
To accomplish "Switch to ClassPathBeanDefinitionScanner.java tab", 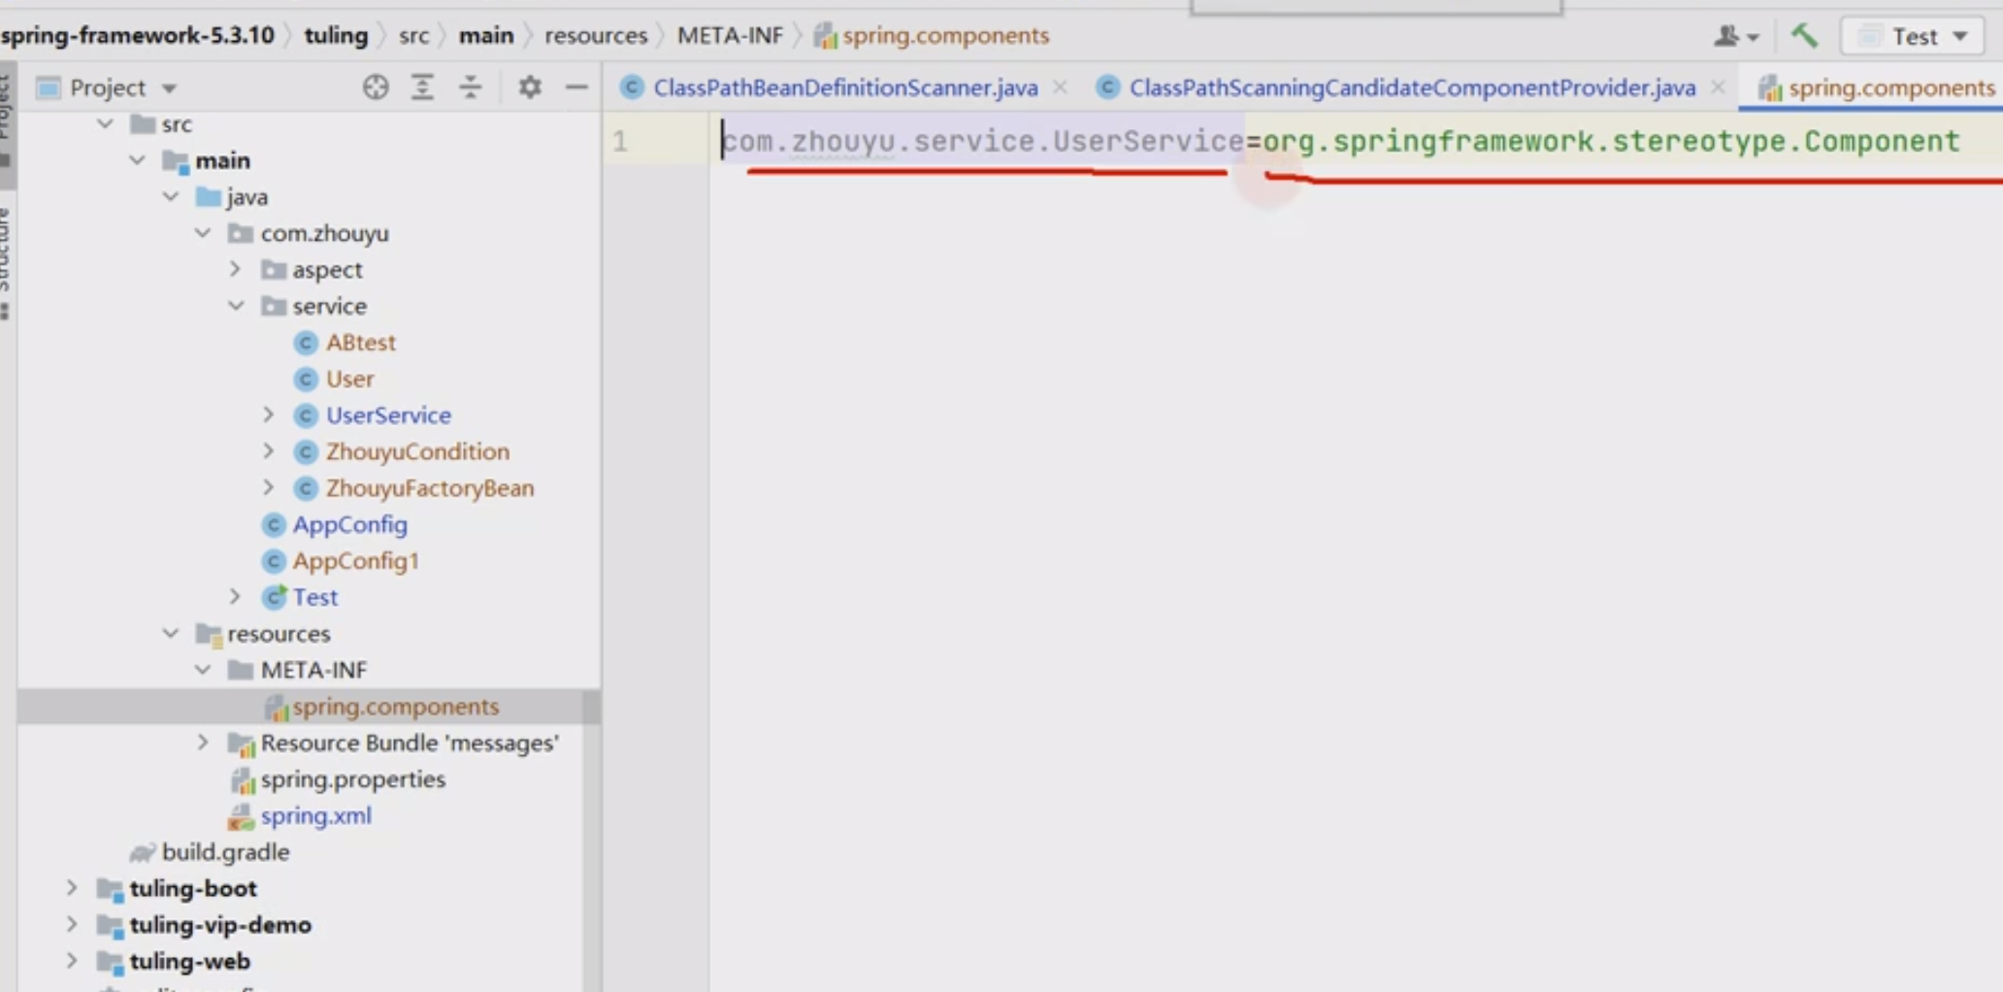I will click(x=845, y=88).
